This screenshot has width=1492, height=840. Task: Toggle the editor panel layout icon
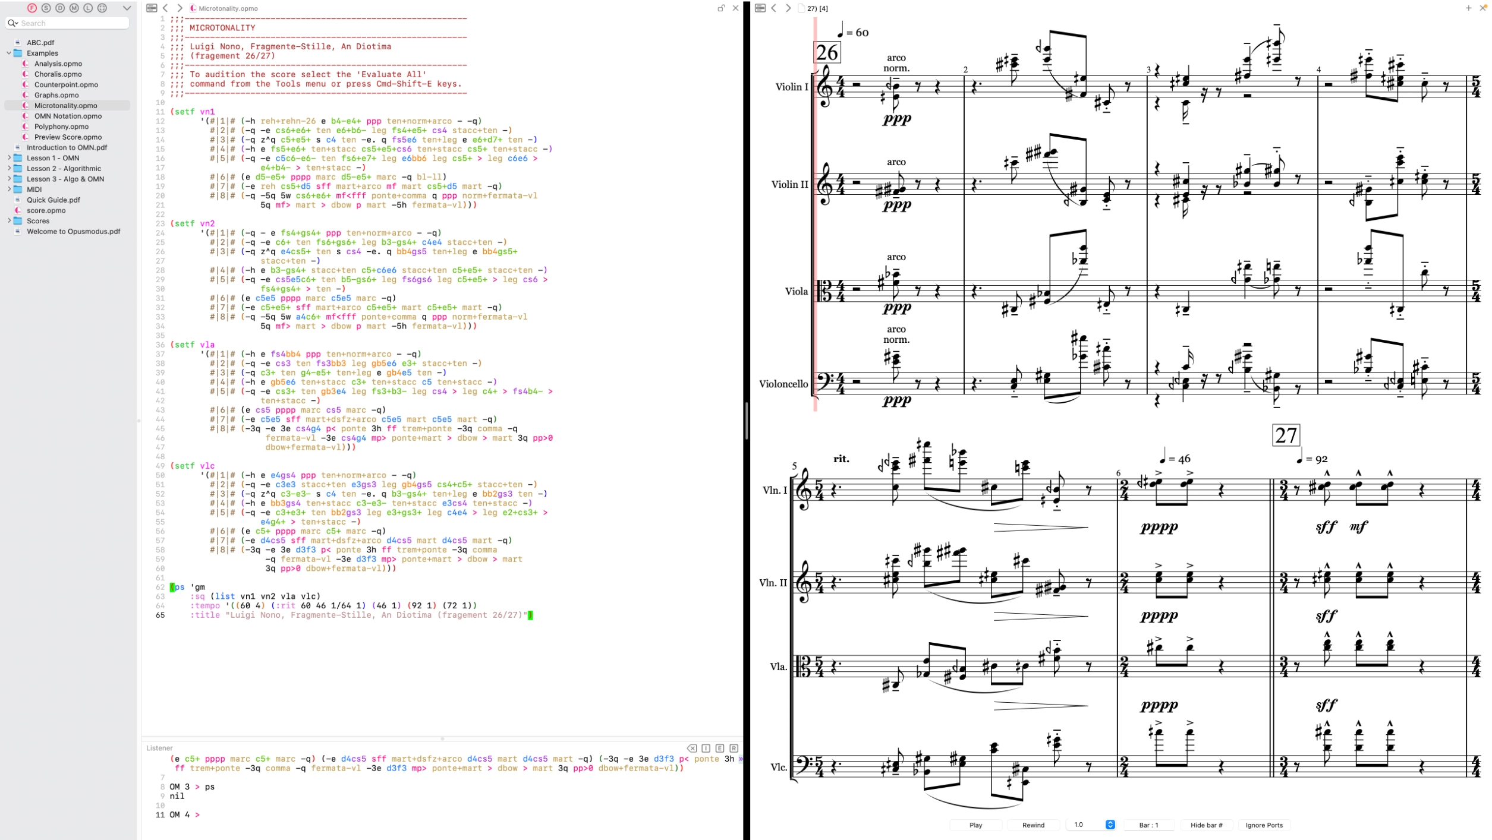click(x=152, y=8)
